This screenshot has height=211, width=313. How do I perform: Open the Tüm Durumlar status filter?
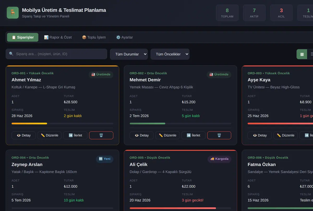(x=129, y=54)
